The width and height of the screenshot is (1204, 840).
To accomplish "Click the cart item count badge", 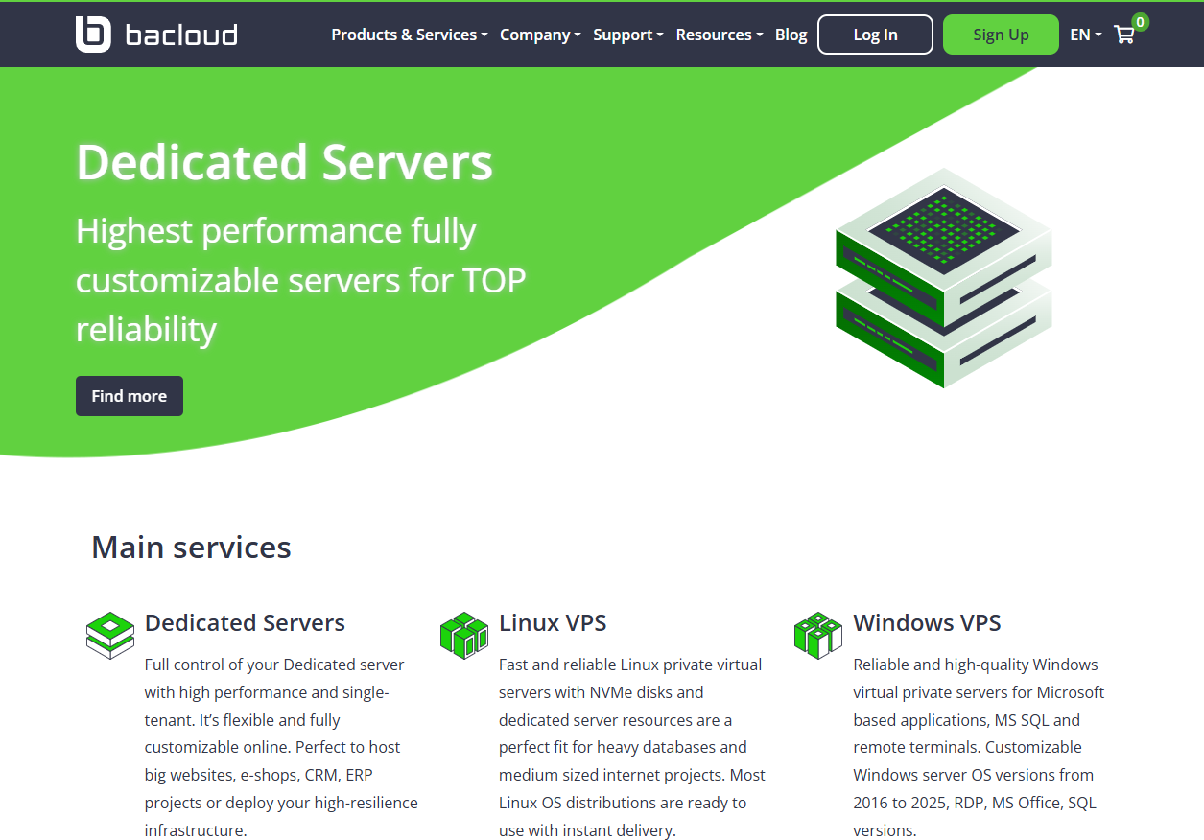I will pos(1140,22).
